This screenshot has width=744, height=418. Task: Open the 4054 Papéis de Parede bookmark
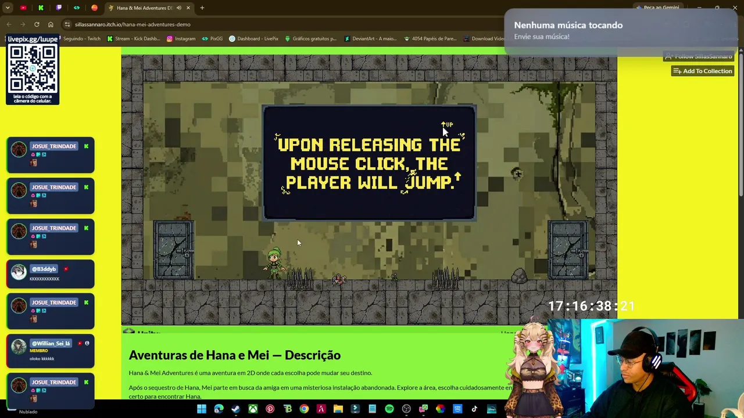430,39
